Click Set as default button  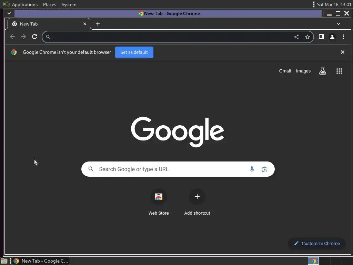[x=134, y=52]
